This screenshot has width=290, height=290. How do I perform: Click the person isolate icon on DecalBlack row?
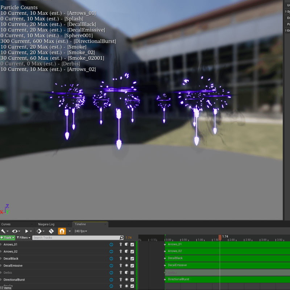121,258
